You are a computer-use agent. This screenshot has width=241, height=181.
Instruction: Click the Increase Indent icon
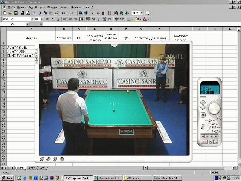pos(122,19)
